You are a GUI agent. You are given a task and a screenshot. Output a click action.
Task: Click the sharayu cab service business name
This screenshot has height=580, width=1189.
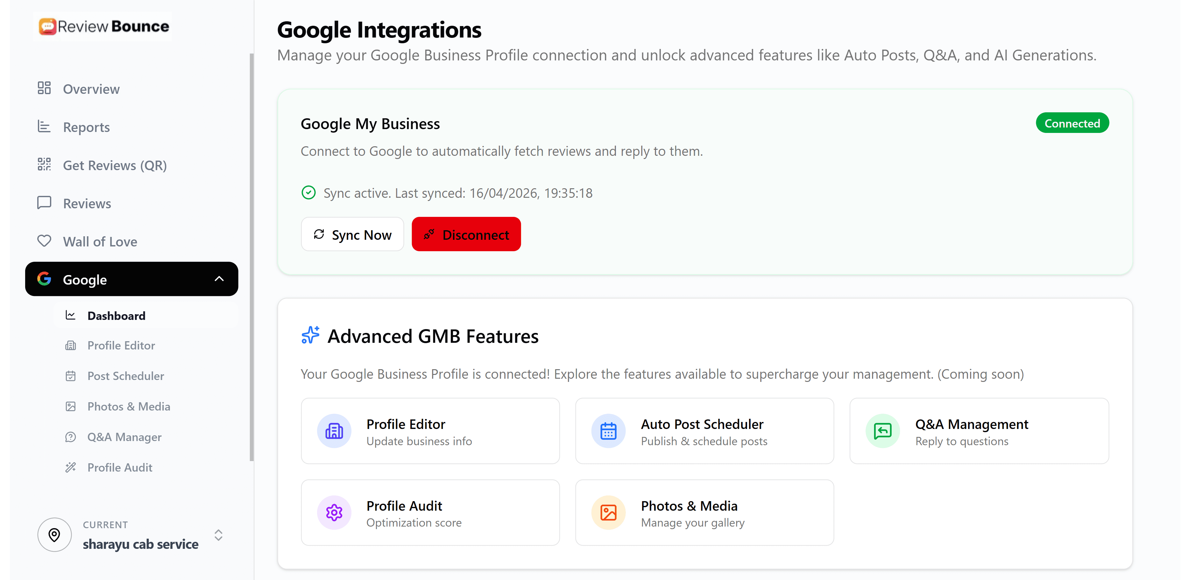pyautogui.click(x=140, y=544)
